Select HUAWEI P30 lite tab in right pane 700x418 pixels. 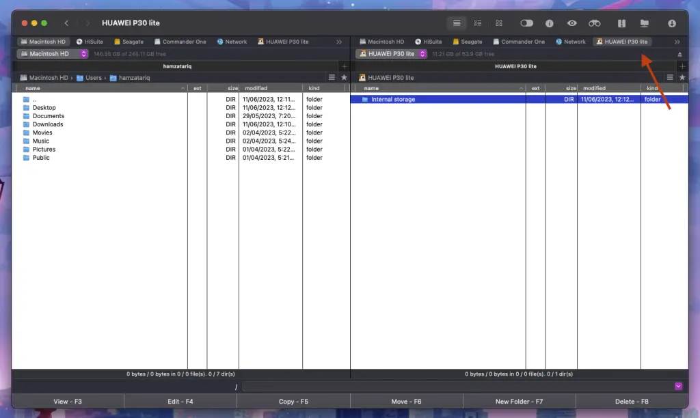621,42
